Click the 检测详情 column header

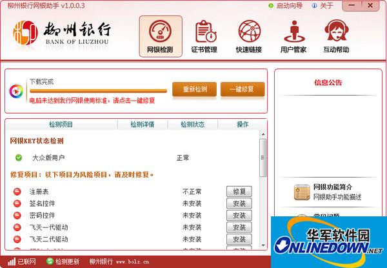point(143,124)
